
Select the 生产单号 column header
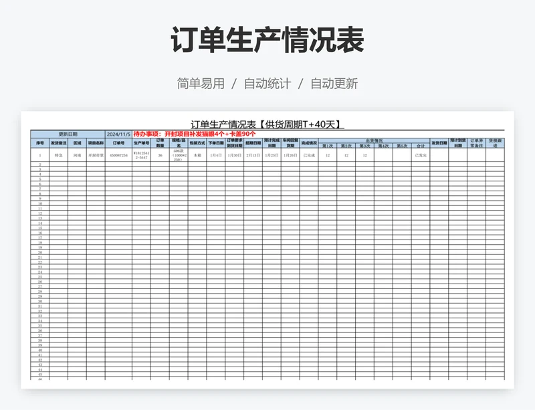141,143
